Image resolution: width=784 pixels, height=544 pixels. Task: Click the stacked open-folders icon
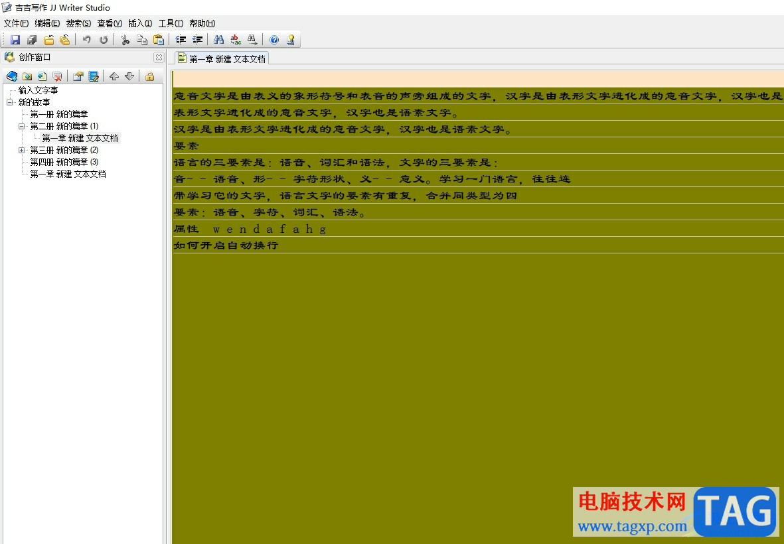coord(65,39)
